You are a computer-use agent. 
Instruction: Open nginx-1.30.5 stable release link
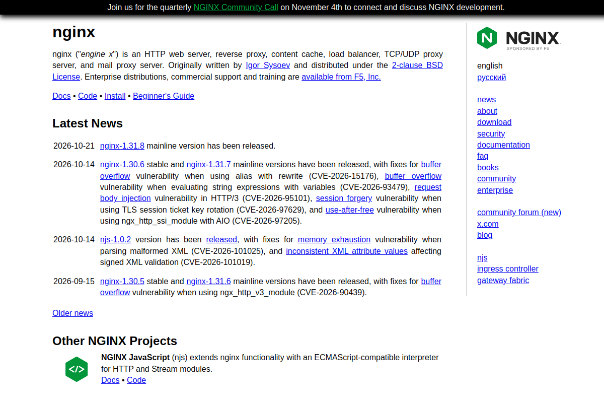[x=122, y=281]
